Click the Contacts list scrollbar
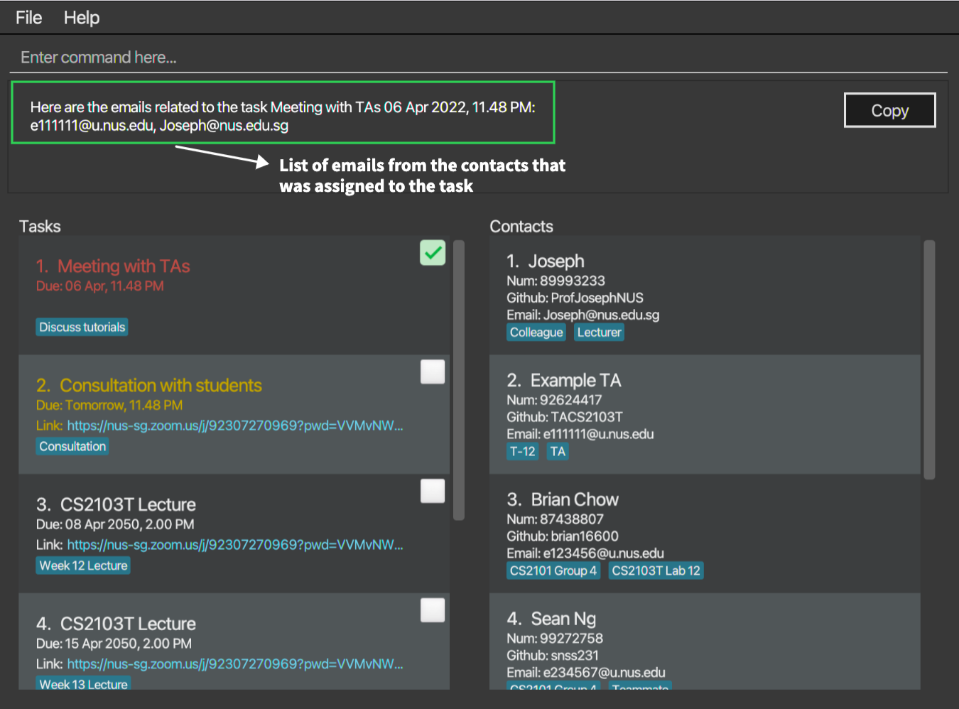This screenshot has width=959, height=709. tap(929, 359)
